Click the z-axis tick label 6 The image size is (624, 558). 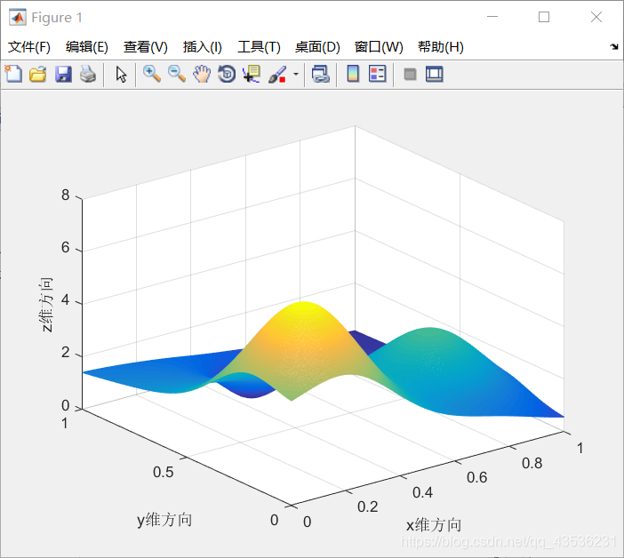(65, 248)
